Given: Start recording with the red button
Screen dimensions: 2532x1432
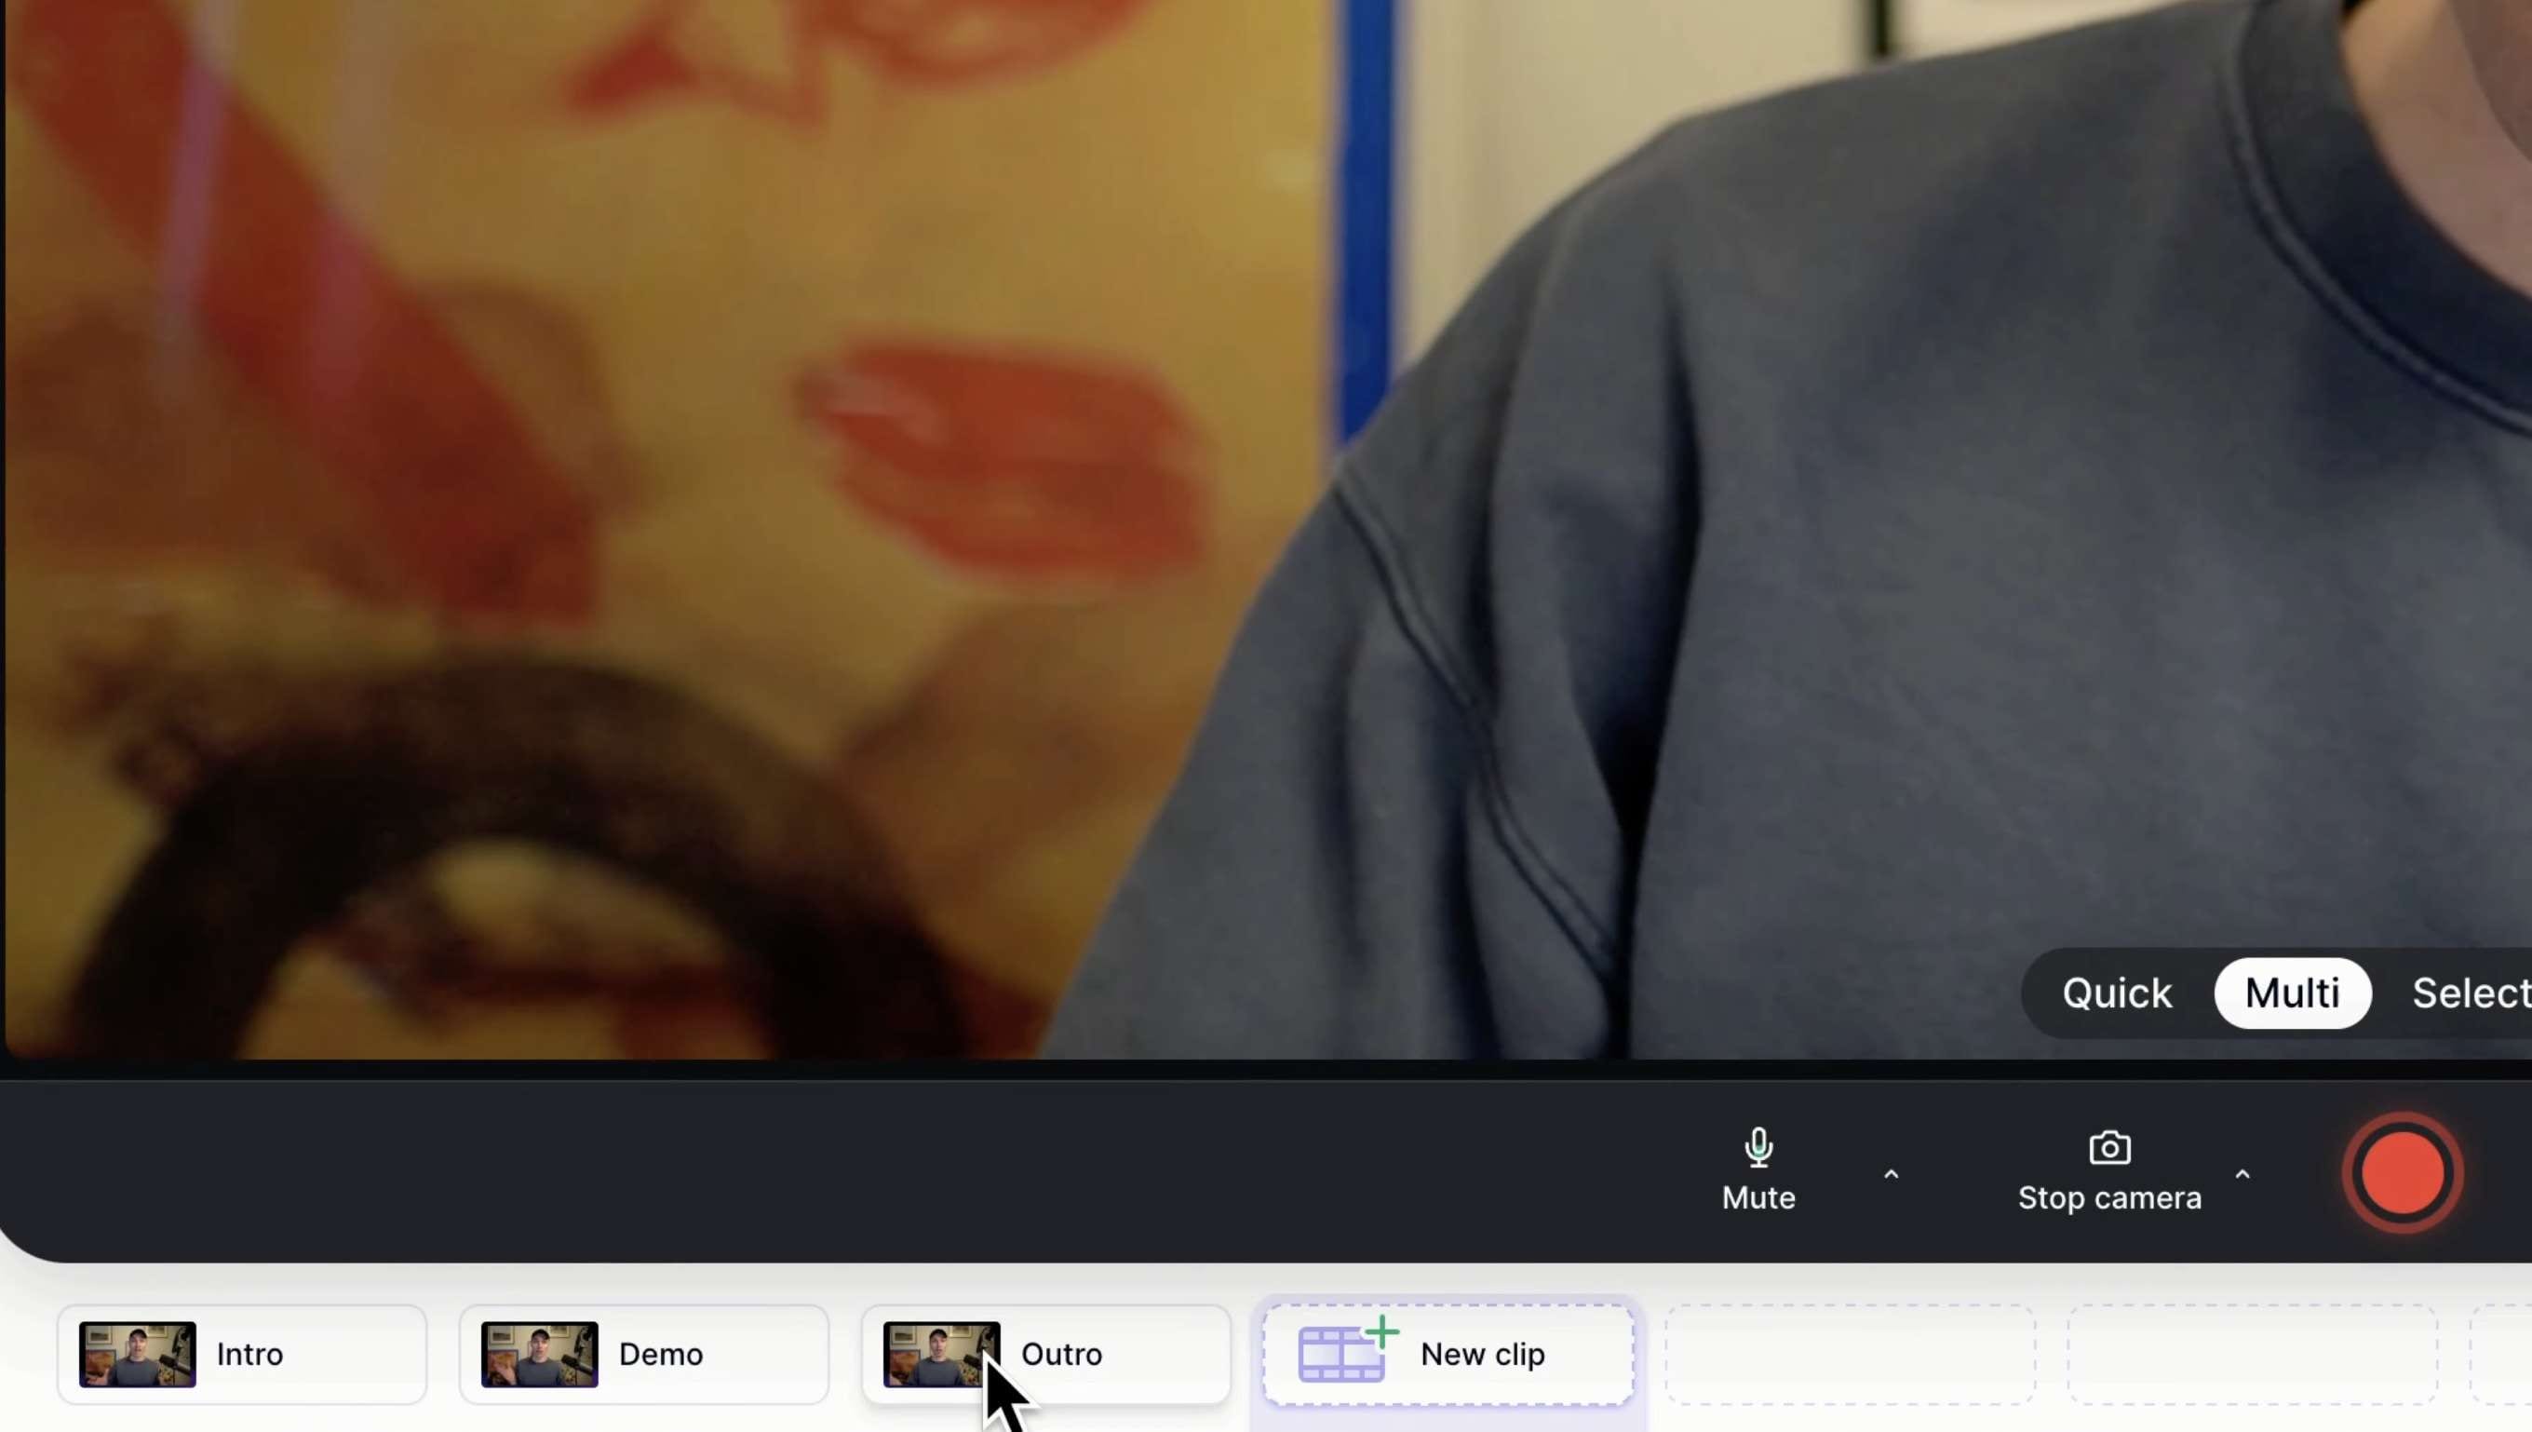Looking at the screenshot, I should pyautogui.click(x=2403, y=1172).
